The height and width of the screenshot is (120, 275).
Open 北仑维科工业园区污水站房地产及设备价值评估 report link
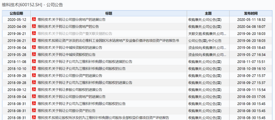108,41
